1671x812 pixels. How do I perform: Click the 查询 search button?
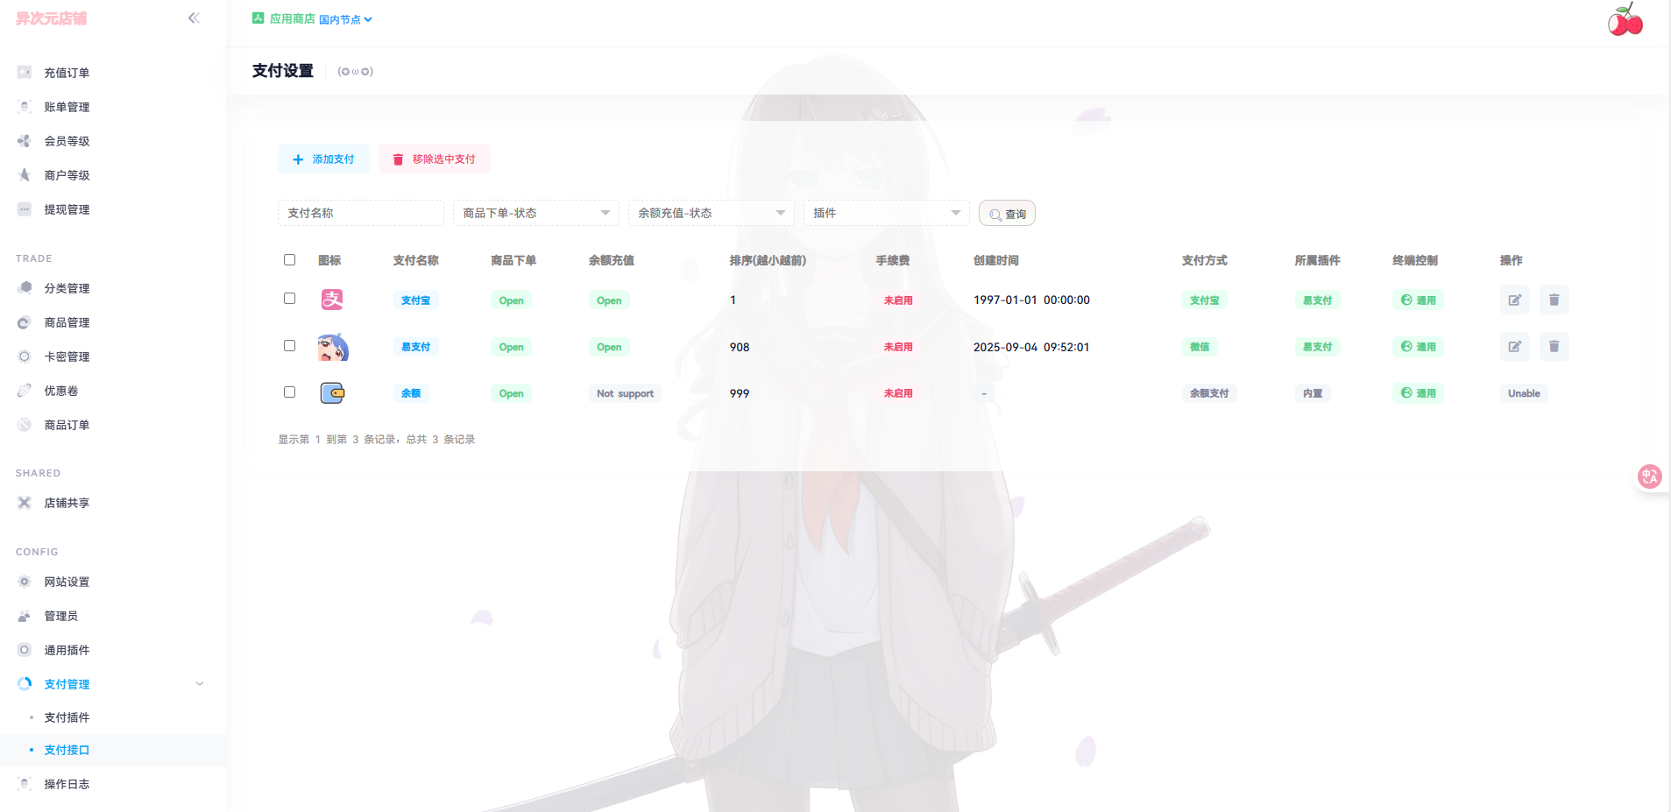tap(1007, 214)
